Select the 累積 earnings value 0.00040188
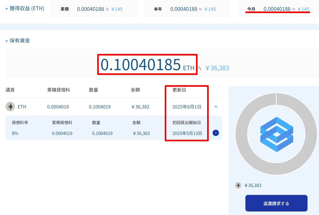 coord(91,9)
